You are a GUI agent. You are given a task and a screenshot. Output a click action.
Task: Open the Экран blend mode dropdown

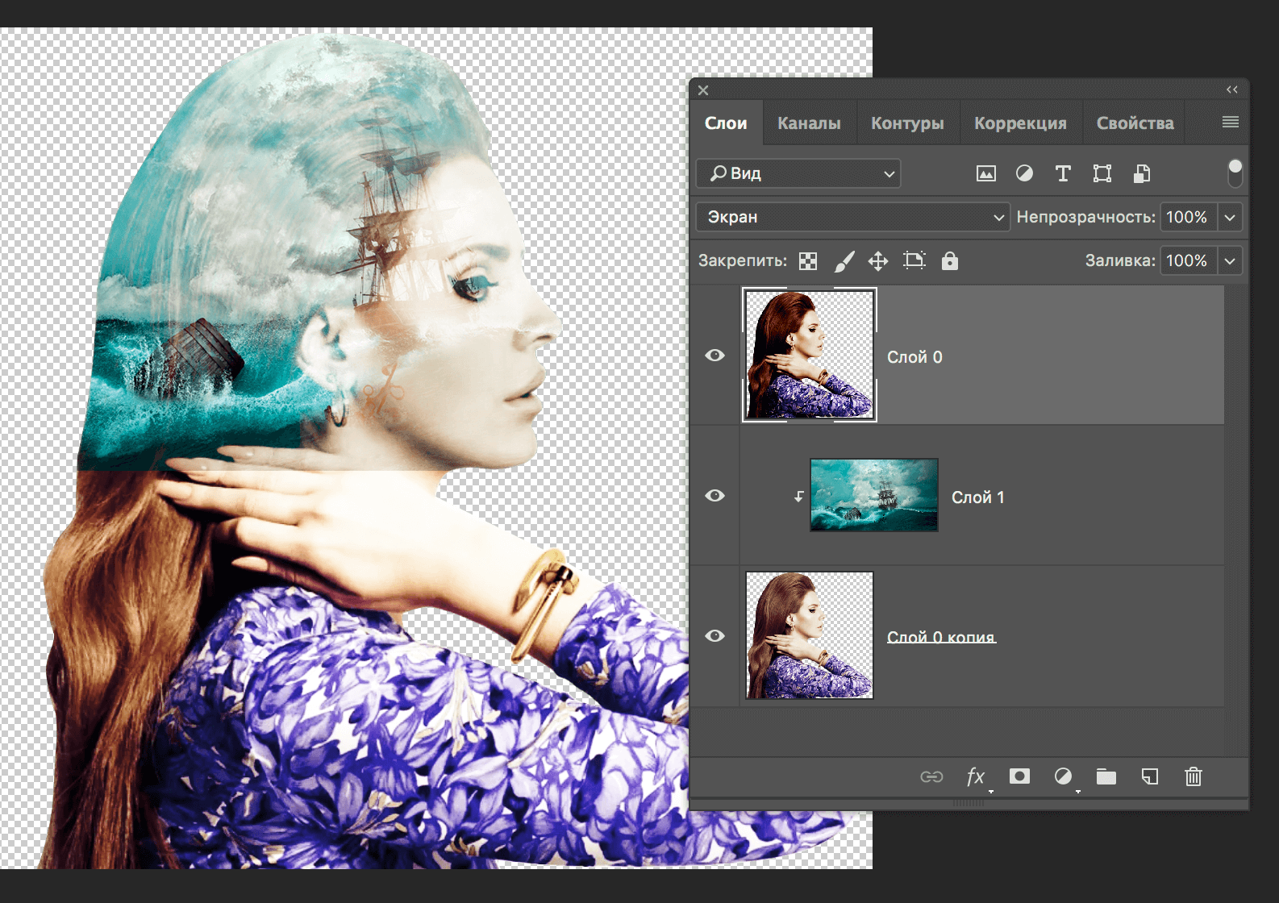[852, 217]
